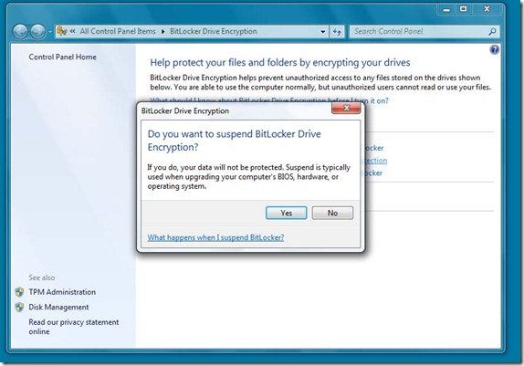Click the search magnifier icon
This screenshot has width=524, height=366.
(492, 31)
